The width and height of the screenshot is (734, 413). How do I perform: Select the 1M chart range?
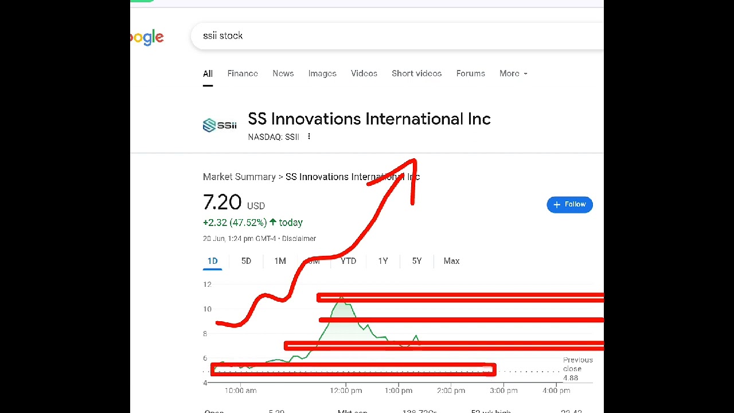(280, 261)
